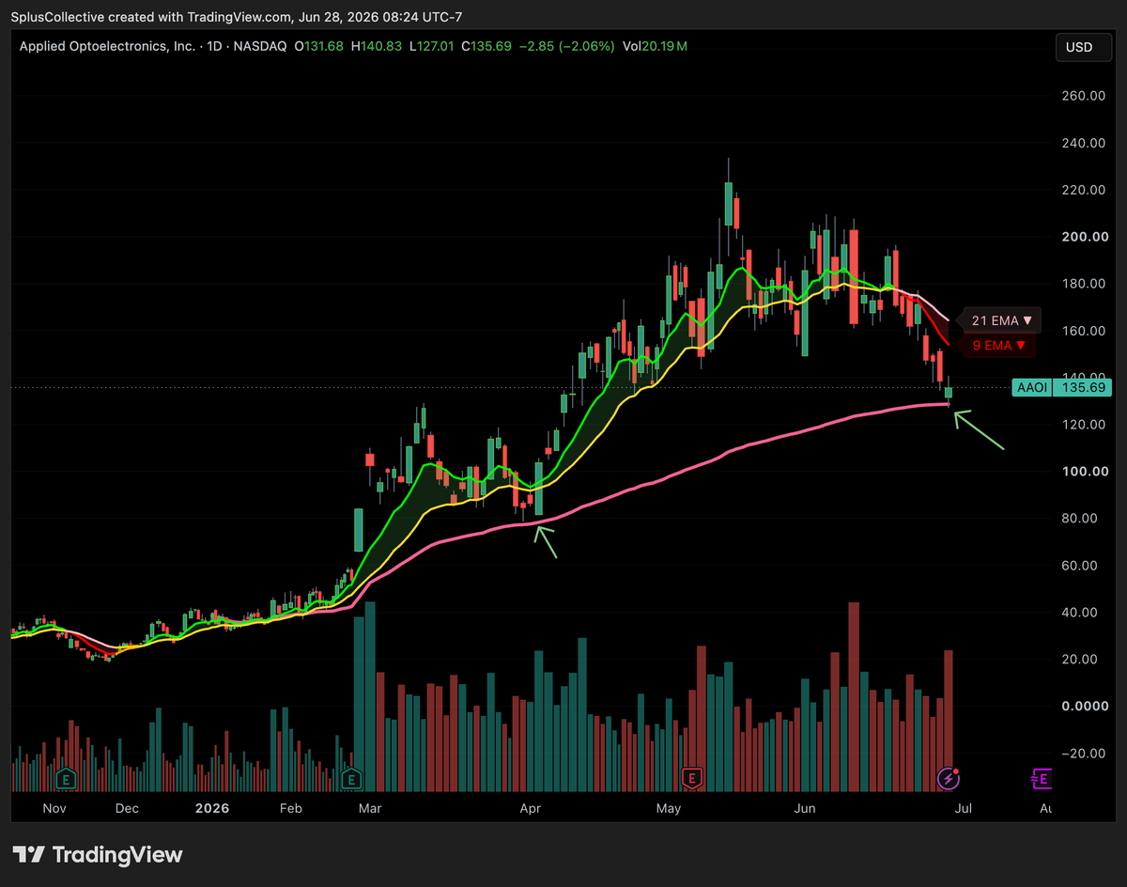Viewport: 1127px width, 887px height.
Task: Toggle the 9 EMA label
Action: [997, 346]
